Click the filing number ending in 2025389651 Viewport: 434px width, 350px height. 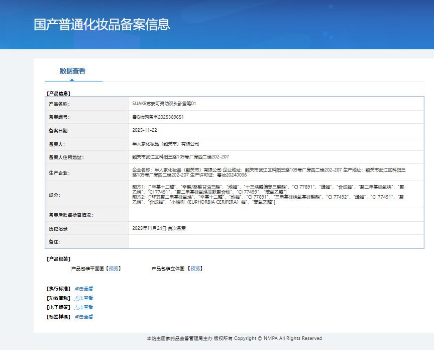[158, 117]
